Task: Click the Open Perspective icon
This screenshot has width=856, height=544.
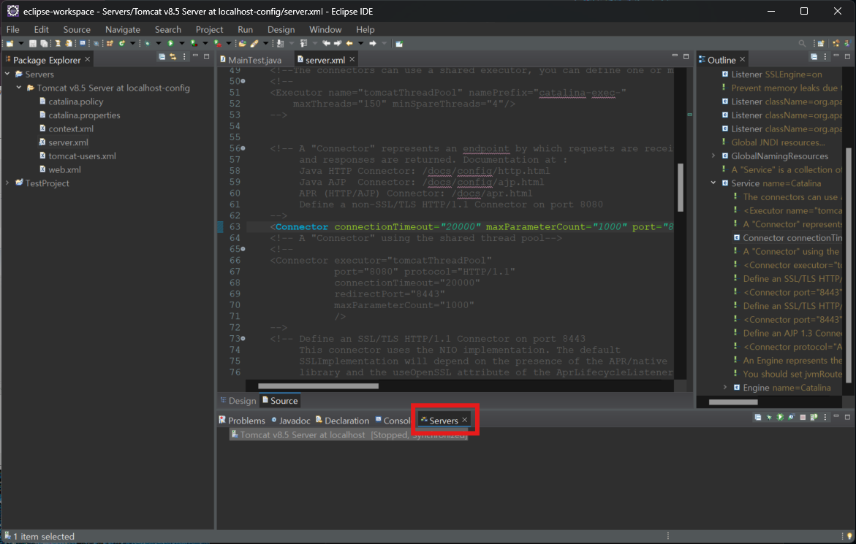Action: point(820,44)
